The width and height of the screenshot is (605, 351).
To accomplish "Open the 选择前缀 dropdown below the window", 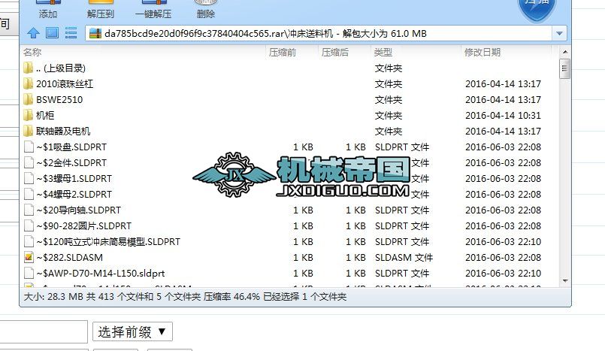I will click(132, 331).
